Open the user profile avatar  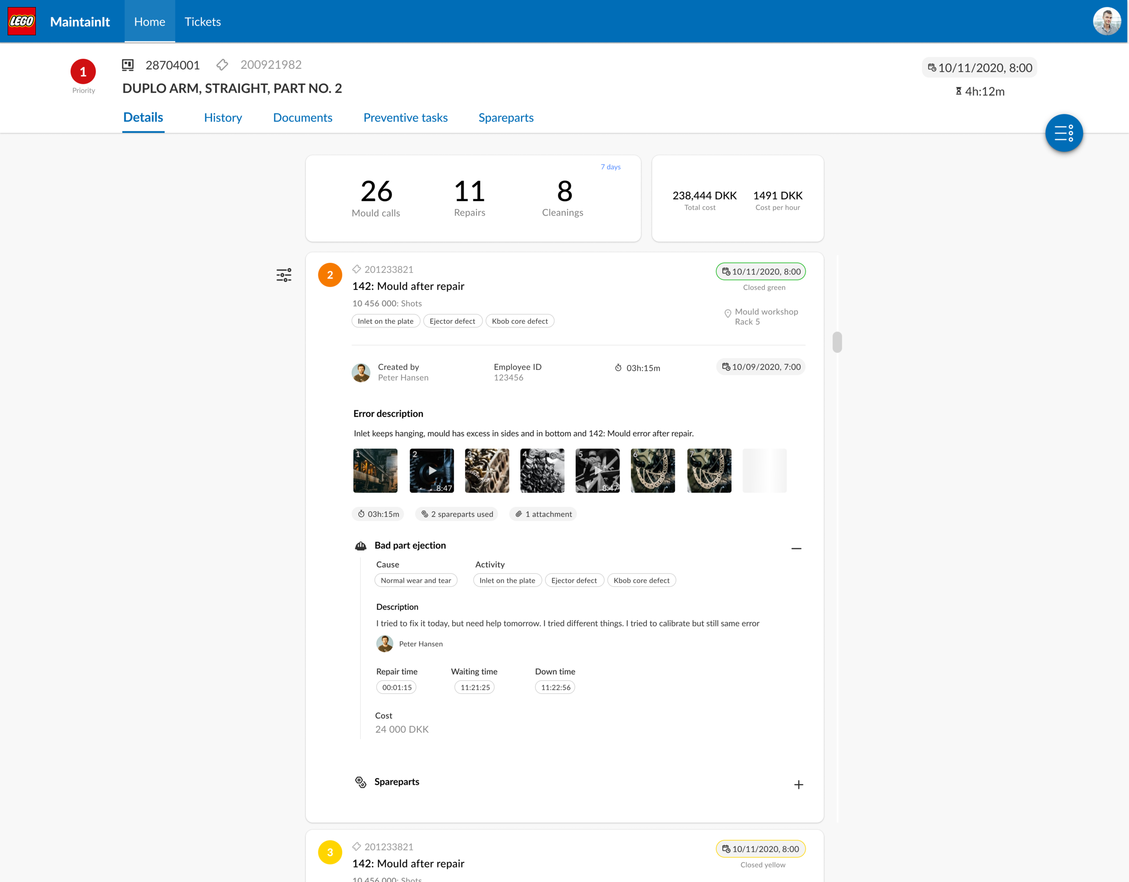tap(1106, 21)
